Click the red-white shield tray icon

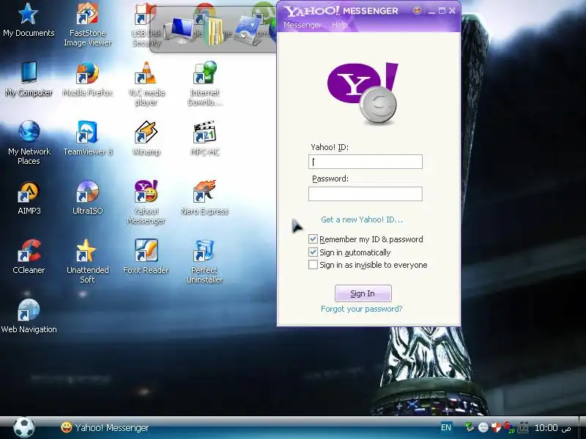[x=496, y=427]
